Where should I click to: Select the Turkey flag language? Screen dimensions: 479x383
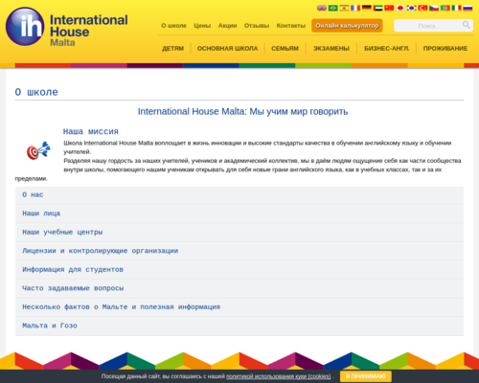click(422, 8)
